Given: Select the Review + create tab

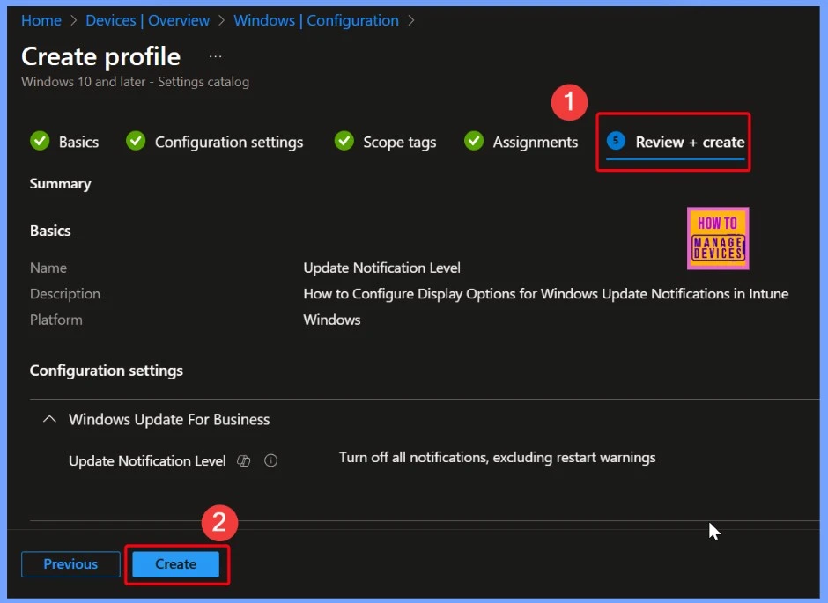Looking at the screenshot, I should (x=676, y=143).
